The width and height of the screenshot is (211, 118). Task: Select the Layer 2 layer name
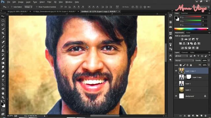(x=188, y=90)
